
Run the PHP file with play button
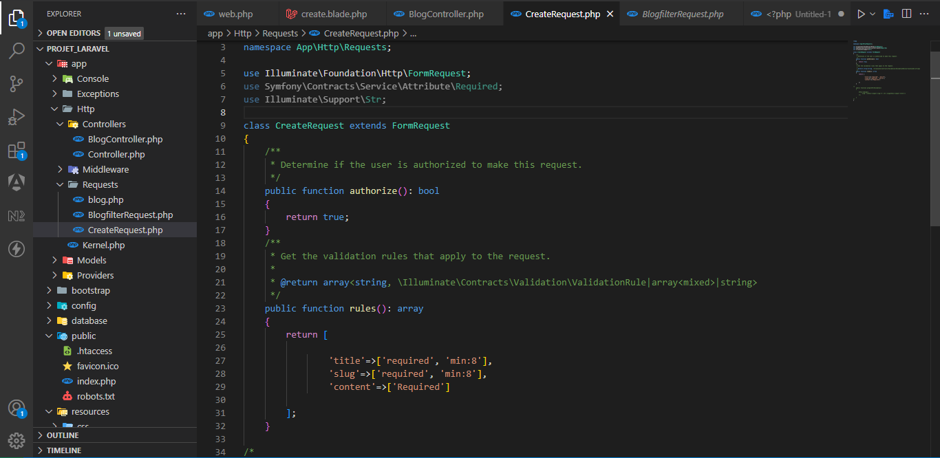860,14
